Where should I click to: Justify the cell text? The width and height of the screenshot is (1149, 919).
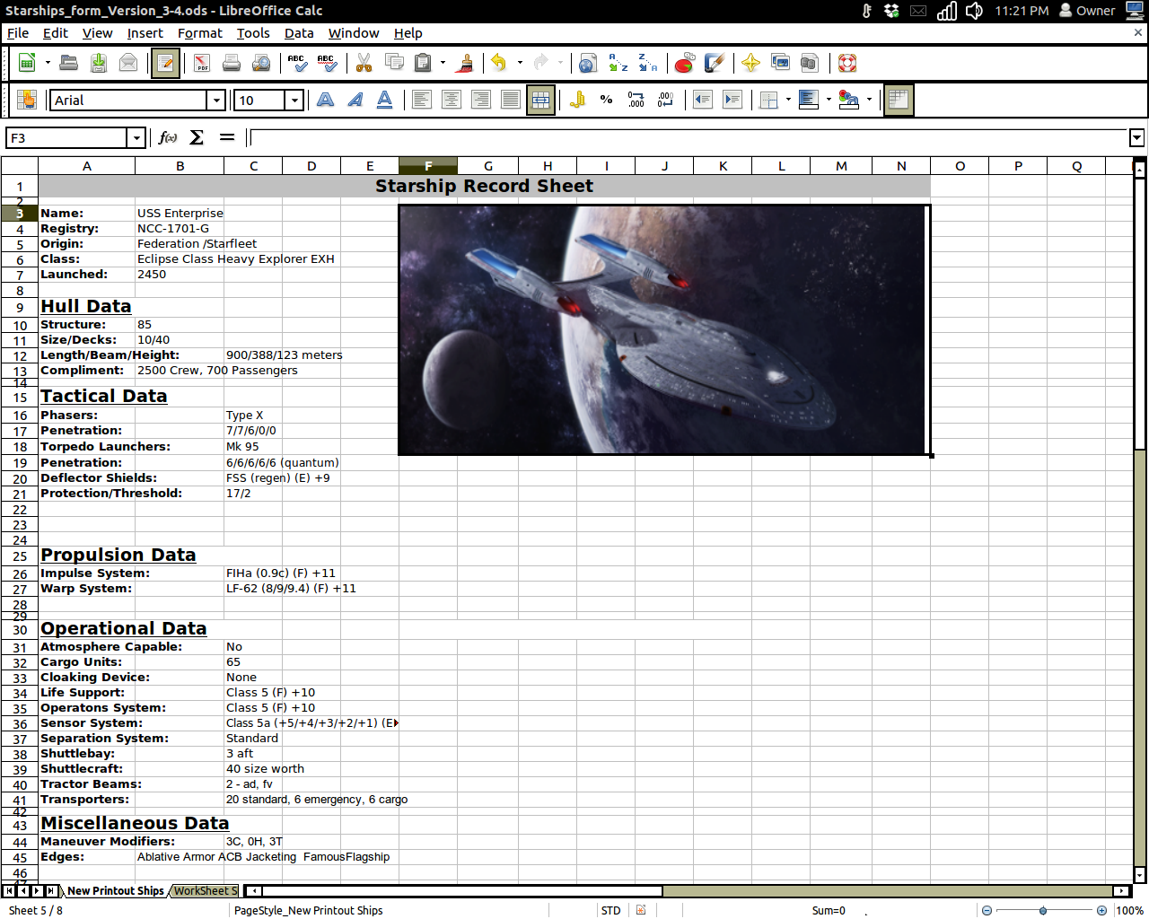click(510, 100)
